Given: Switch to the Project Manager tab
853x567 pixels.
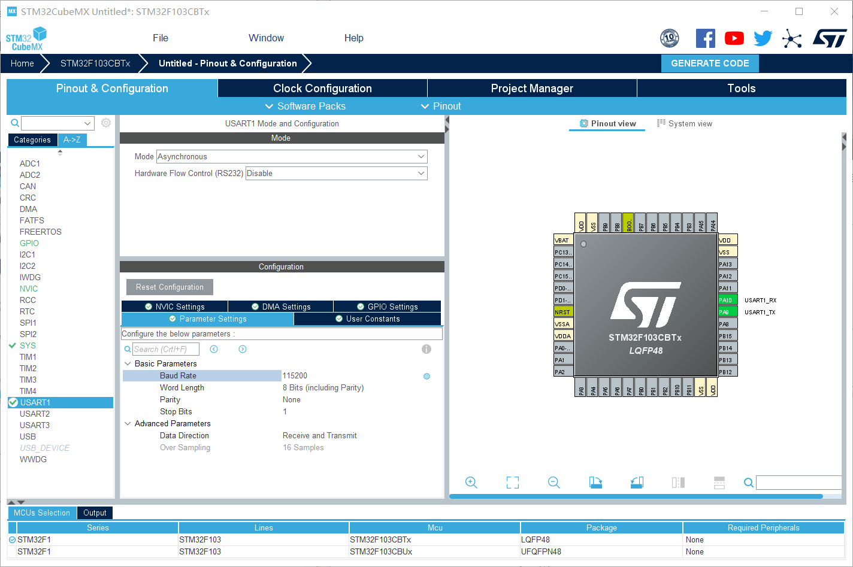Looking at the screenshot, I should pos(532,88).
